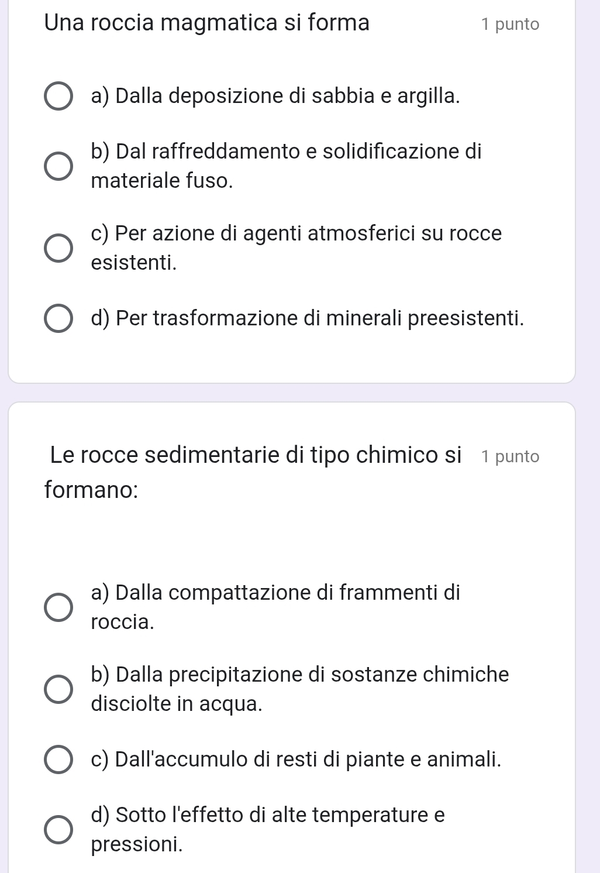Image resolution: width=600 pixels, height=873 pixels.
Task: Select radio 'Sotto l'effetto di alte temperature'
Action: coord(59,830)
